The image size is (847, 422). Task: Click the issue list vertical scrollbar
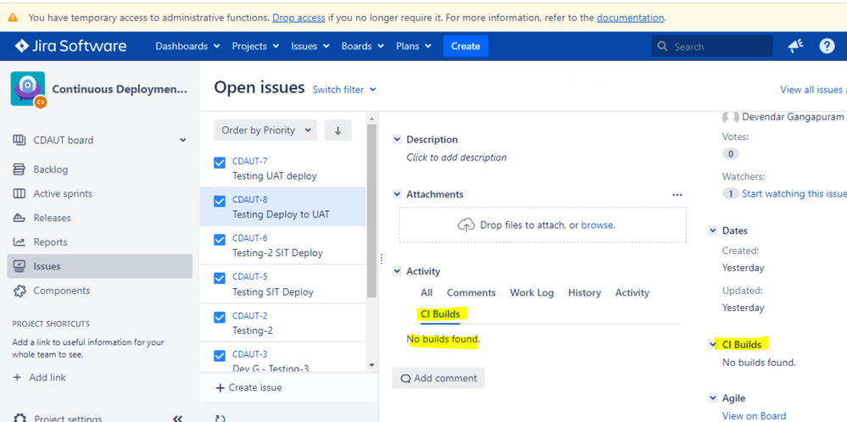[371, 210]
